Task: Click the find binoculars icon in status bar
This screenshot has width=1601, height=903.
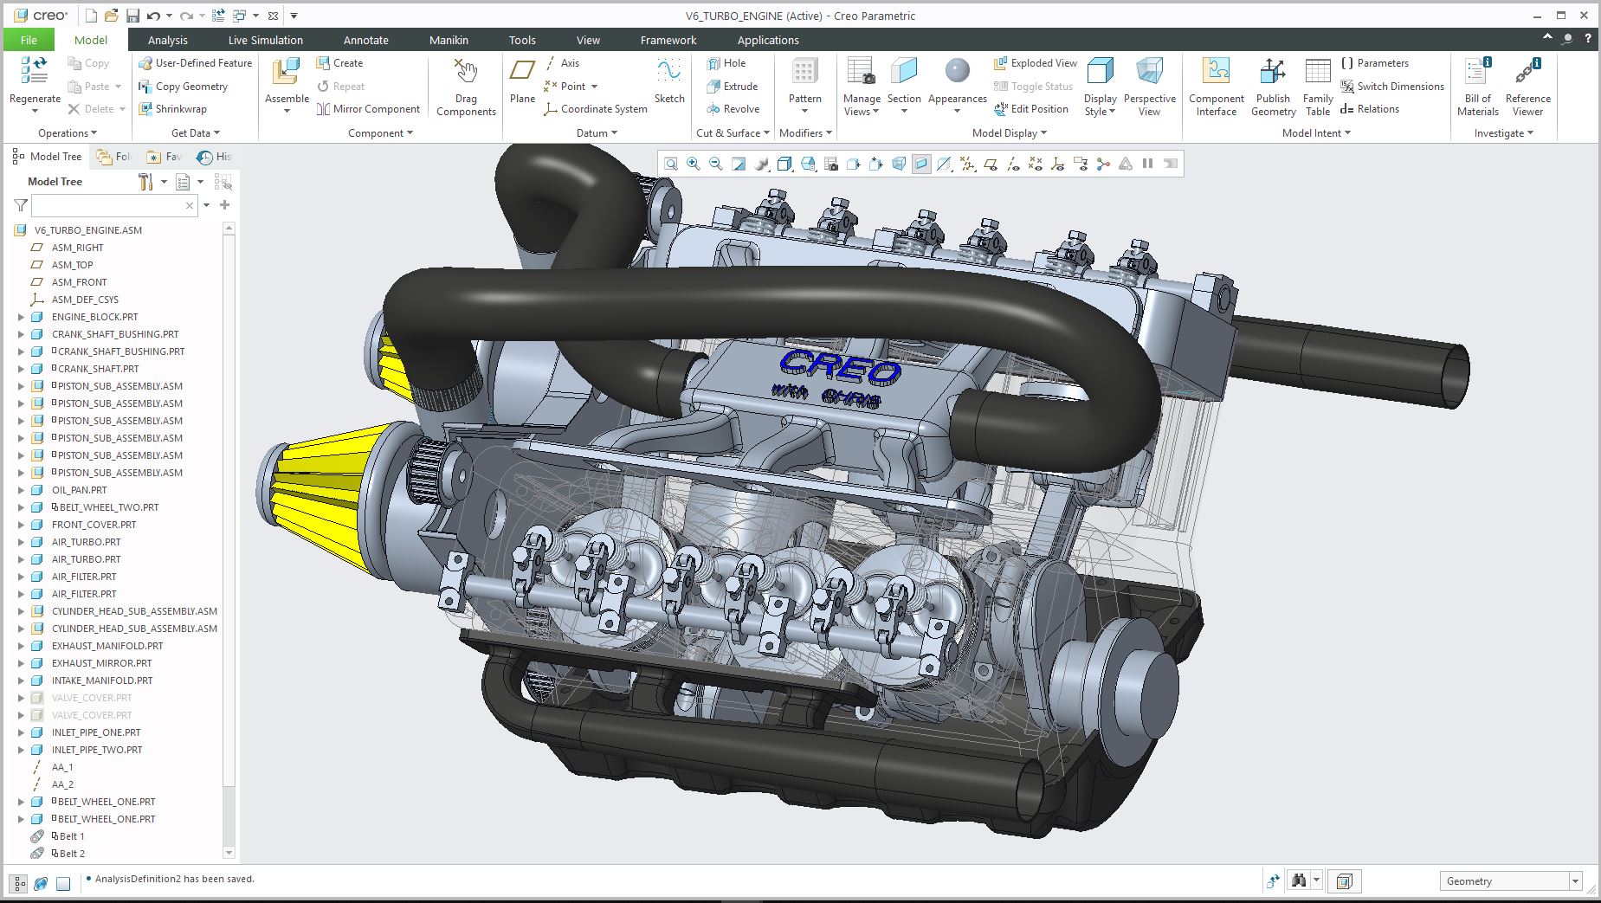Action: (1299, 881)
